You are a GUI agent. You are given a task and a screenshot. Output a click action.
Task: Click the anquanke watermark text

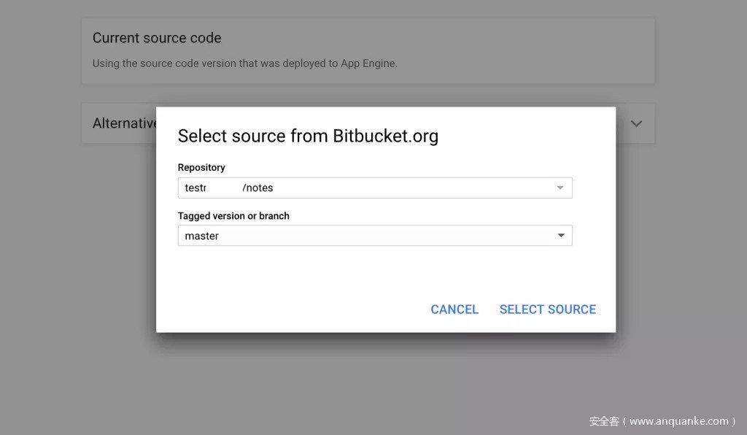tap(662, 421)
